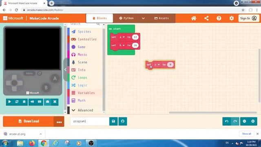261x147 pixels.
Task: Open the help question mark menu
Action: [219, 18]
